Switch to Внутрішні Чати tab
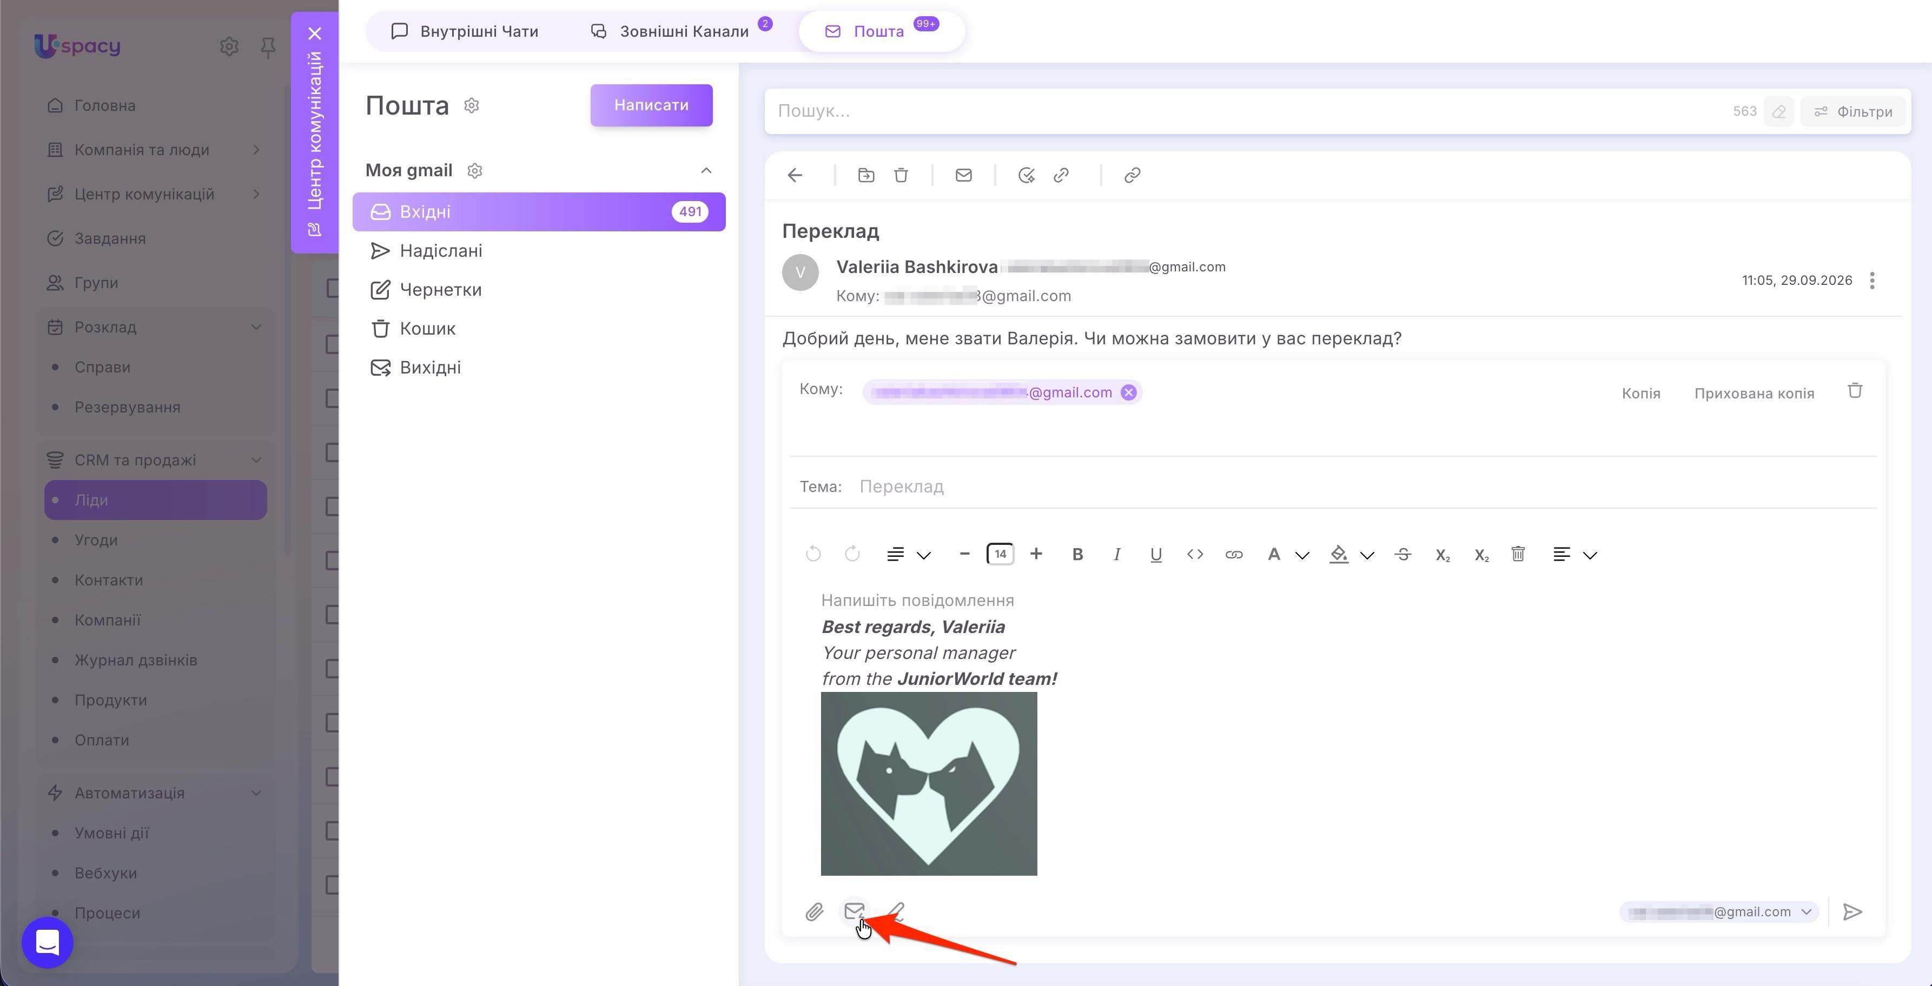 pyautogui.click(x=465, y=31)
